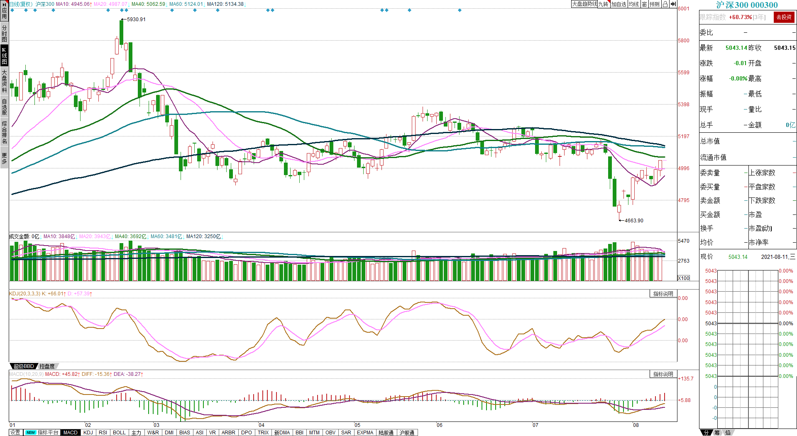Select the 筹 tab below mini chart
Screen dimensions: 797x436
click(x=717, y=432)
